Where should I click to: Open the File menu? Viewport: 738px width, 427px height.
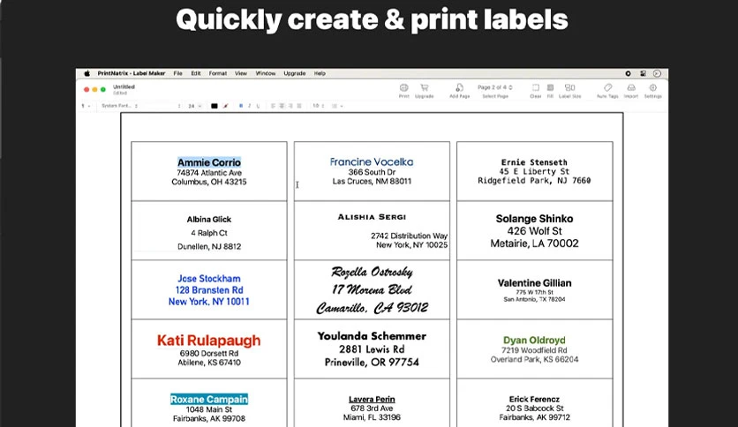[x=178, y=73]
